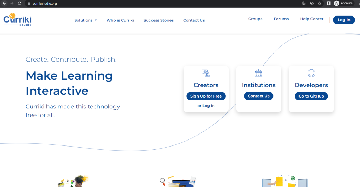360x187 pixels.
Task: Click the magnifier and laptop illustration
Action: 178,182
